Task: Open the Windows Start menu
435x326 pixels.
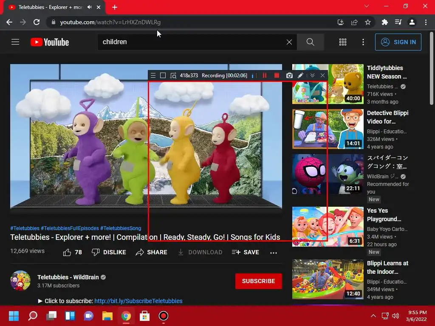Action: click(14, 316)
